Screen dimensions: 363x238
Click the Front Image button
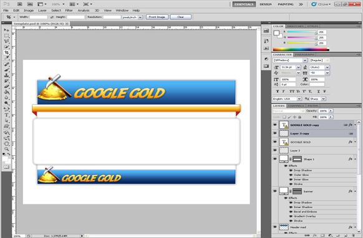coord(157,17)
